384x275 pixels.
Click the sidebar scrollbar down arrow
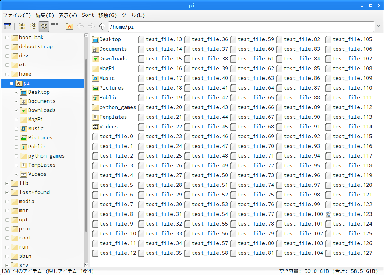pos(86,265)
